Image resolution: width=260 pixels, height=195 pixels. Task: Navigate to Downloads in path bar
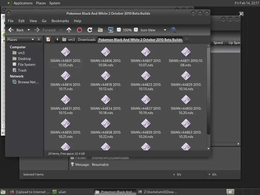(x=87, y=40)
